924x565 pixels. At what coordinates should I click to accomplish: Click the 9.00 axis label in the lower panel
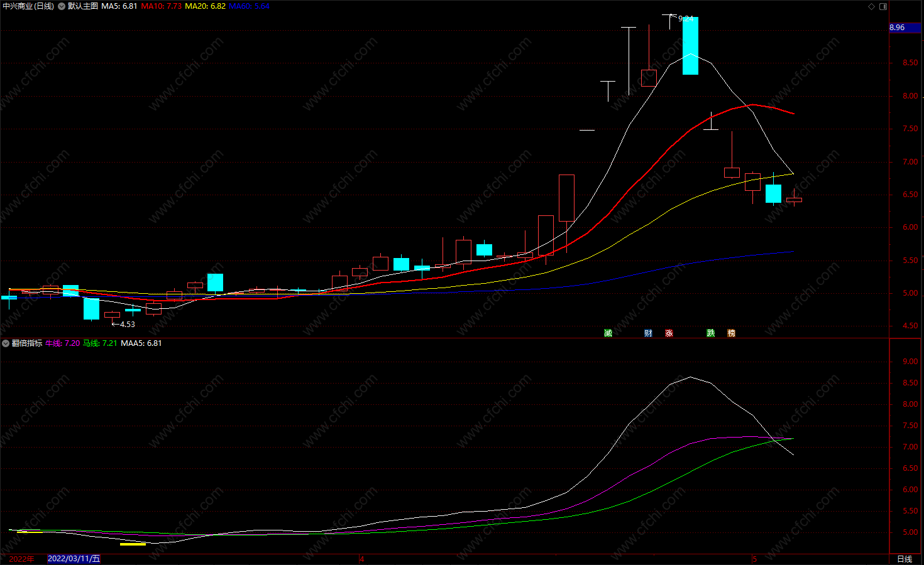(910, 362)
